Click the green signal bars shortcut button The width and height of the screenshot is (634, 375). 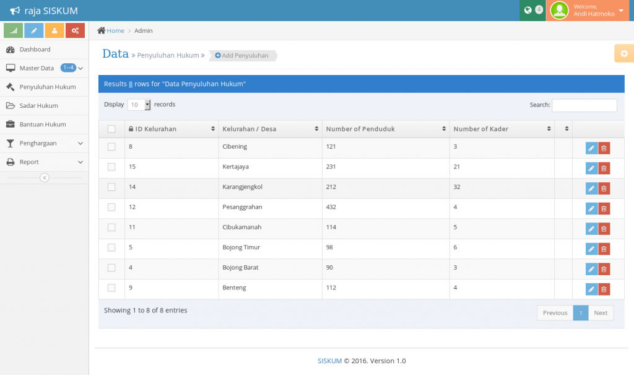[x=14, y=30]
